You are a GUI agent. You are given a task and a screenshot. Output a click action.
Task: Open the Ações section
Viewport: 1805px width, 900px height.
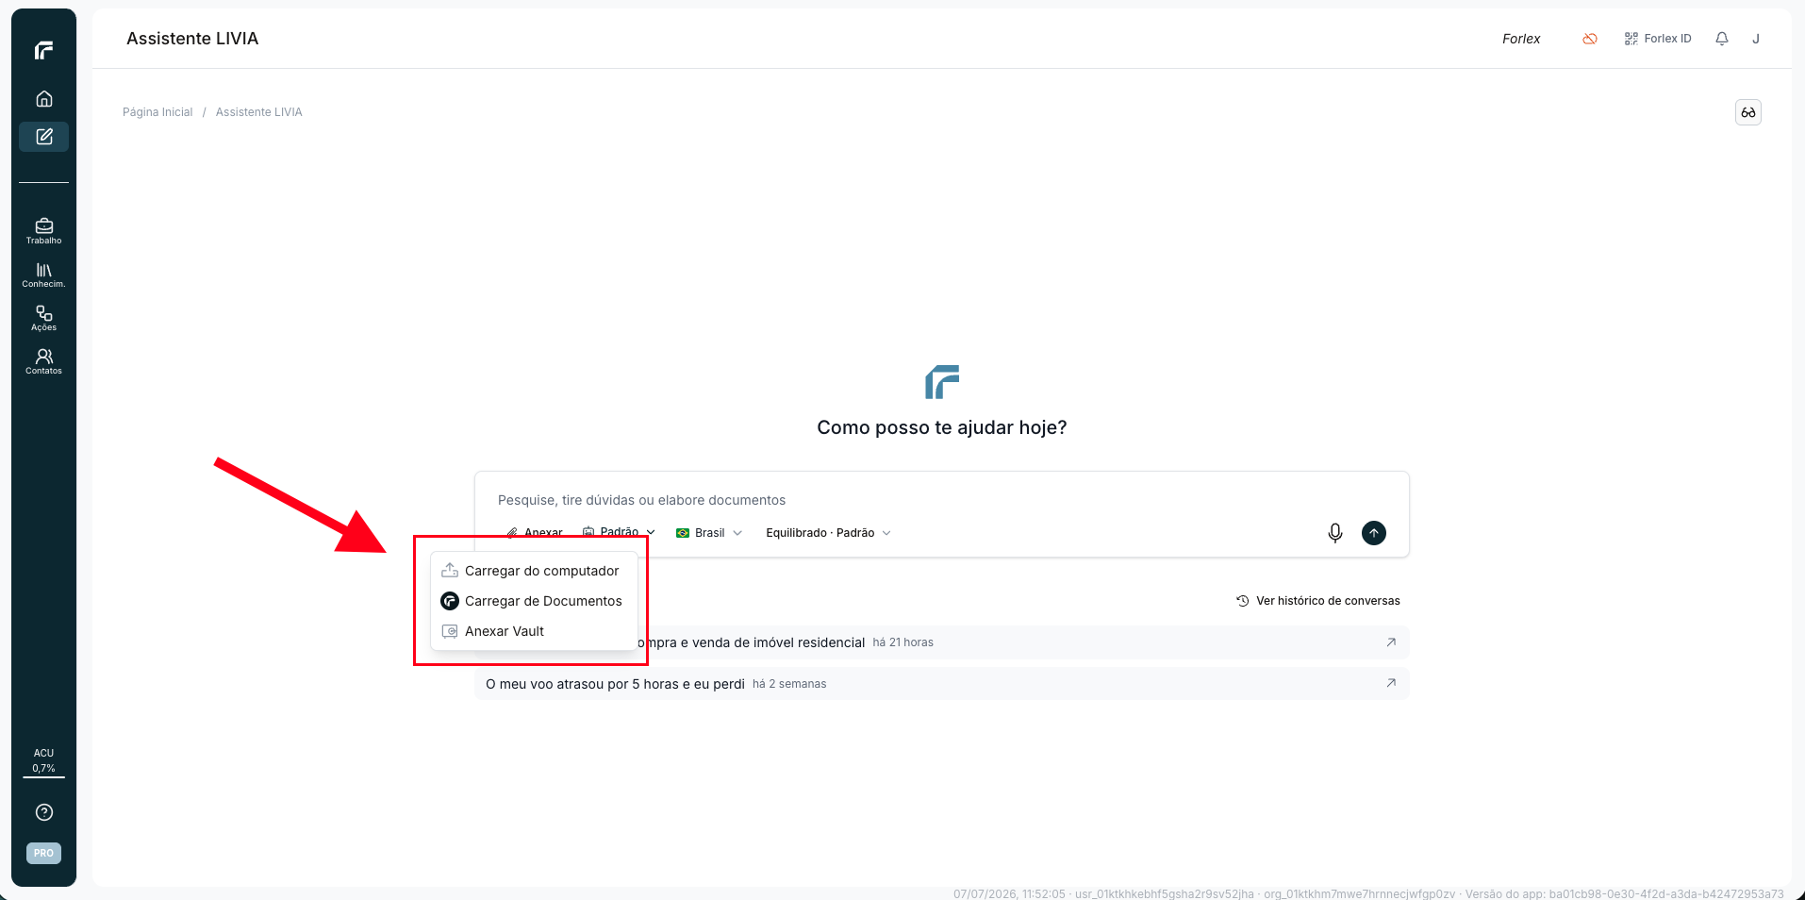(43, 318)
